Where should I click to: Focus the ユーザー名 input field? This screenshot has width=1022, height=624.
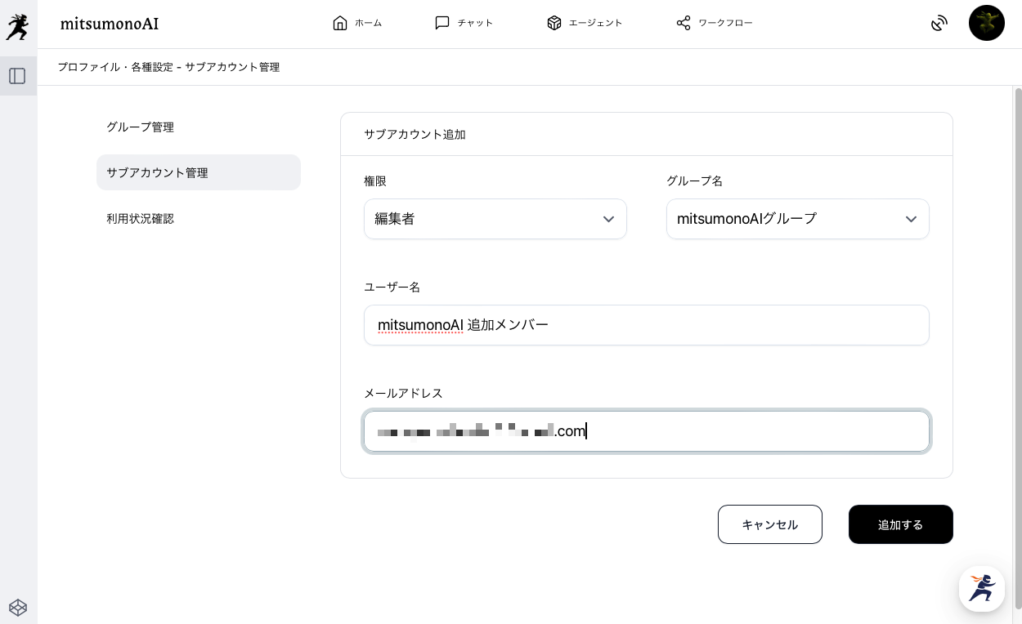[x=646, y=325]
